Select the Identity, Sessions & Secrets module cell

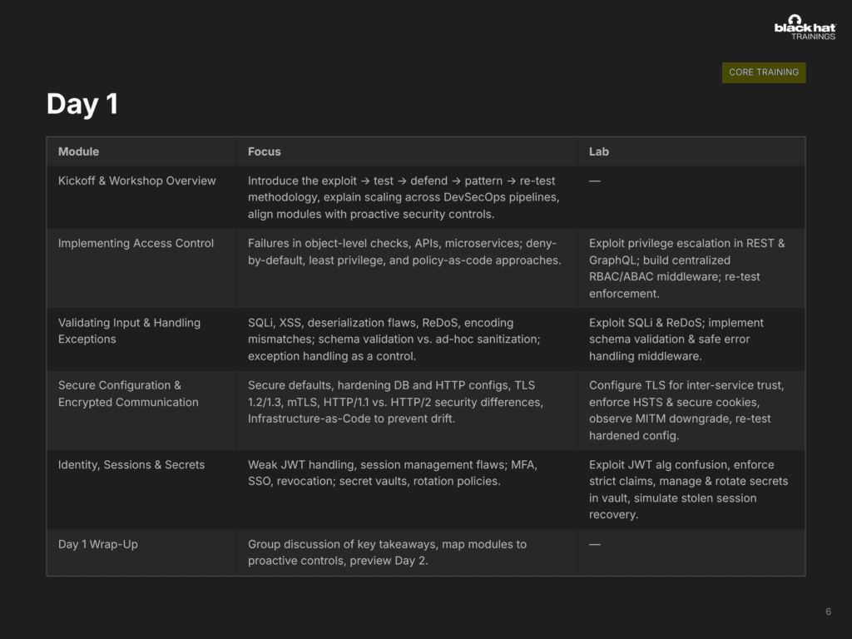131,464
